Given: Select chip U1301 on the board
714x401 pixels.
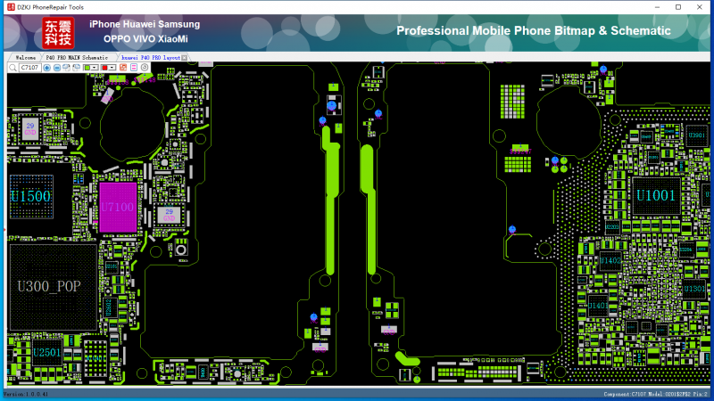Looking at the screenshot, I should (x=694, y=289).
